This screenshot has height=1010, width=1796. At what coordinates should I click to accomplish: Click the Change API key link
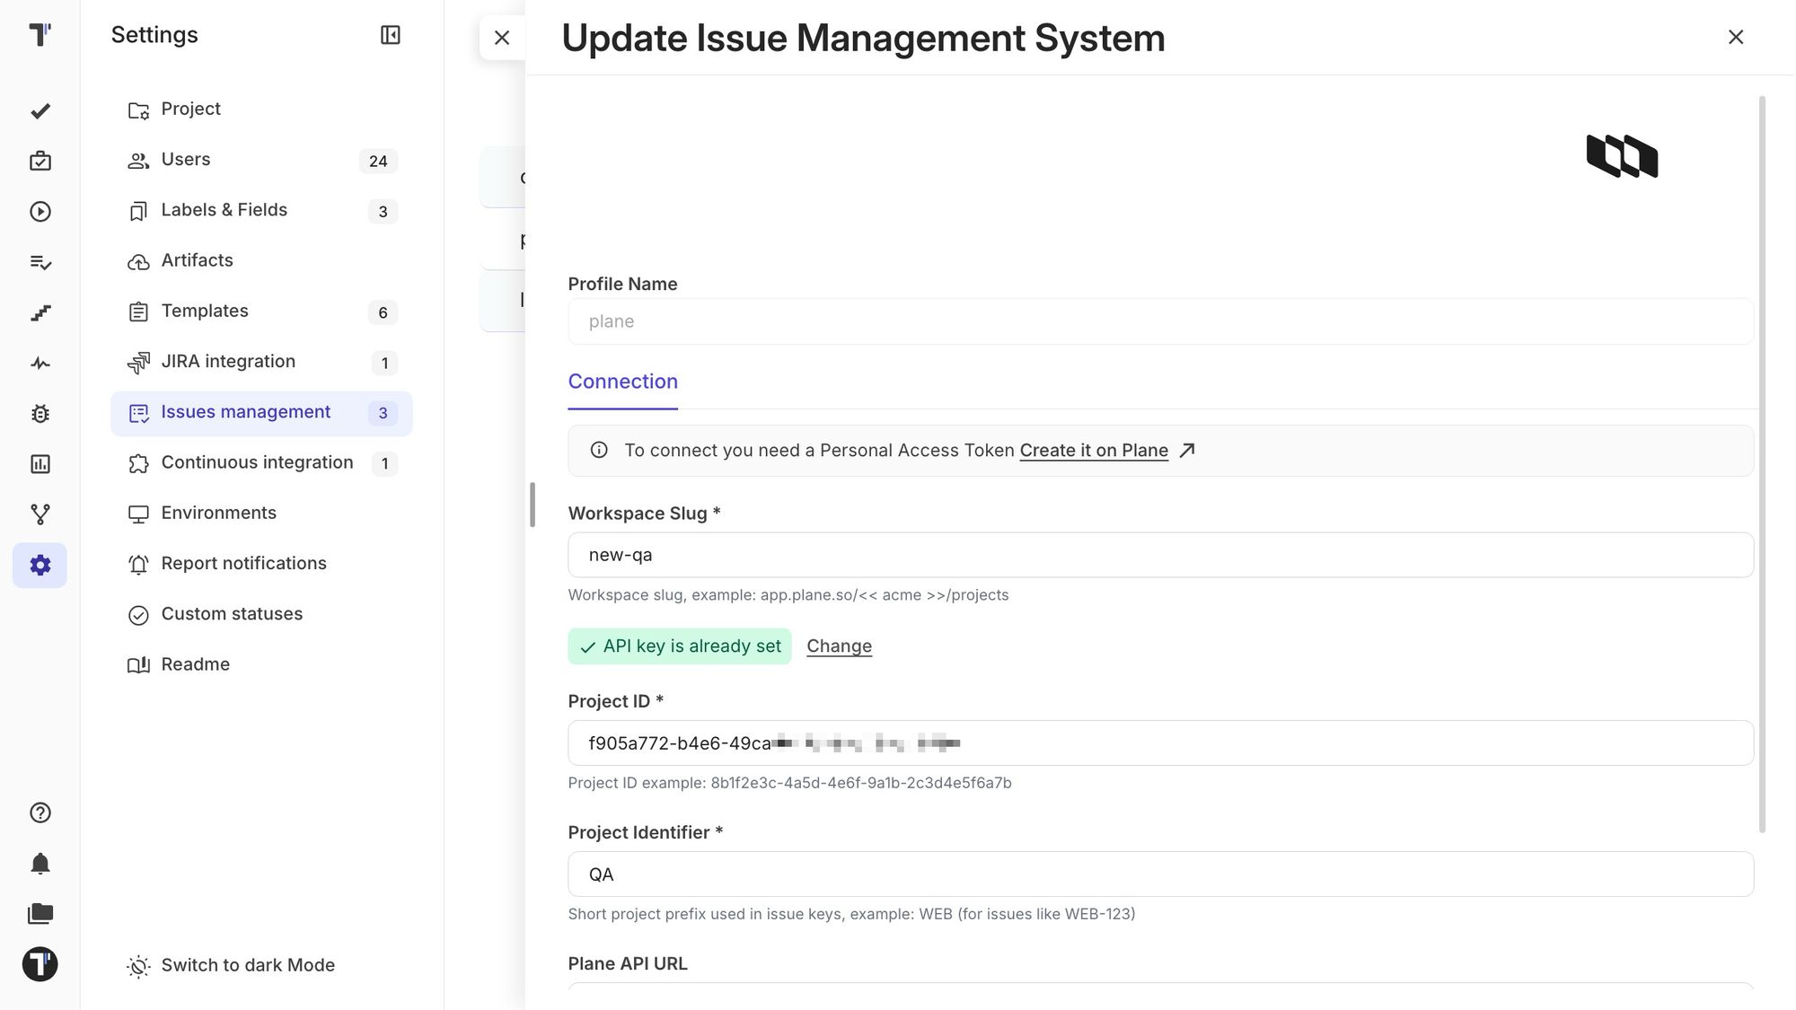pos(839,646)
